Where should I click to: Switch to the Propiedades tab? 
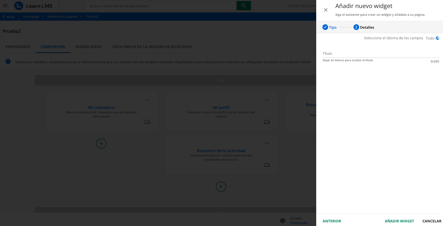pyautogui.click(x=18, y=47)
